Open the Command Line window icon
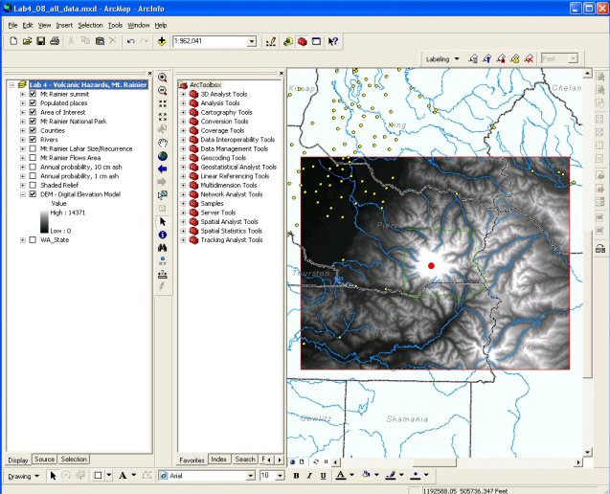The height and width of the screenshot is (494, 610). click(x=316, y=41)
